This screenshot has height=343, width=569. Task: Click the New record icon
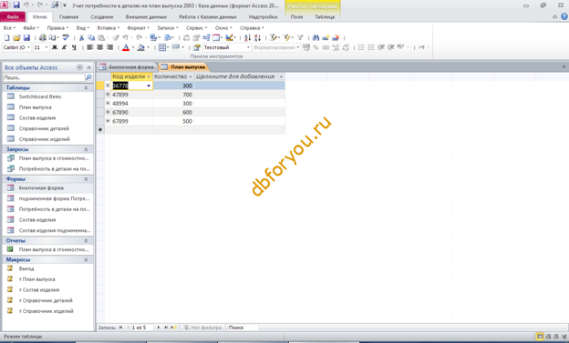pyautogui.click(x=326, y=37)
